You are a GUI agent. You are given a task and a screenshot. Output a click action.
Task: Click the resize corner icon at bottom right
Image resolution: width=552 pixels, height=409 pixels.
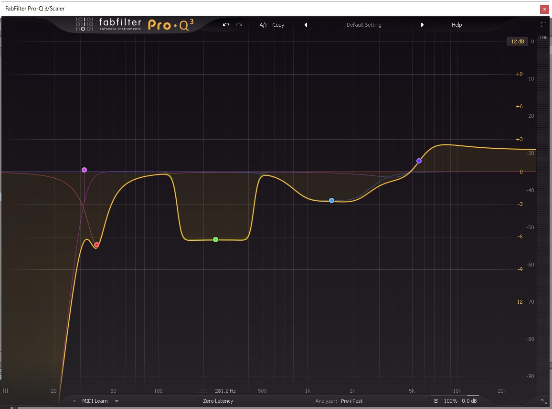point(544,401)
